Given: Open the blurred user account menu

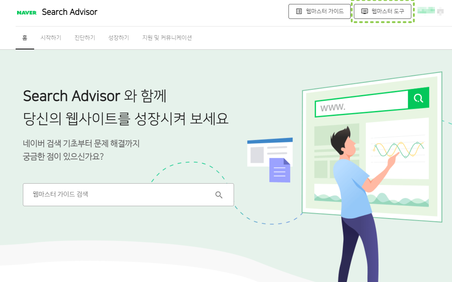Looking at the screenshot, I should pyautogui.click(x=431, y=11).
